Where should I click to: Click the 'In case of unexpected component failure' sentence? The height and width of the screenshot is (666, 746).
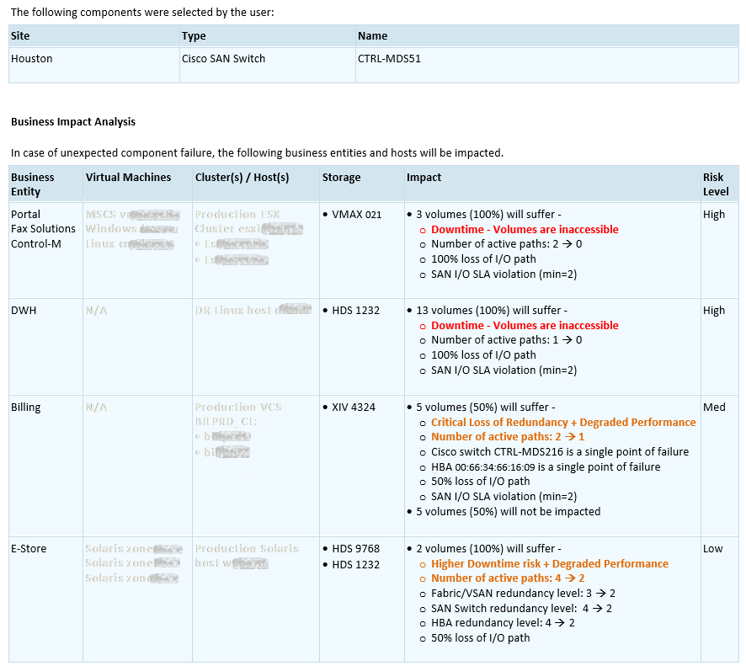click(x=257, y=152)
